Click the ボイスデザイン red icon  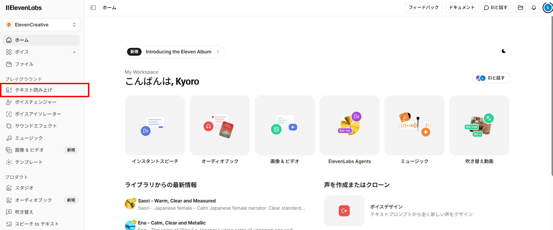click(344, 211)
